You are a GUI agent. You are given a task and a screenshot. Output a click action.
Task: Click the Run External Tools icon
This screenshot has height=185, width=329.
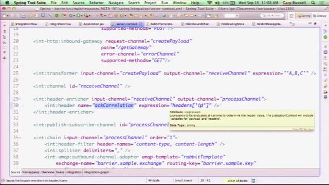point(86,16)
